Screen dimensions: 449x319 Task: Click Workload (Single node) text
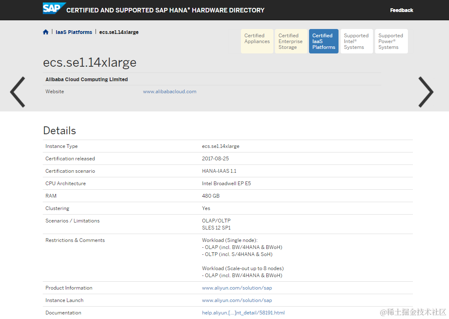pos(230,240)
